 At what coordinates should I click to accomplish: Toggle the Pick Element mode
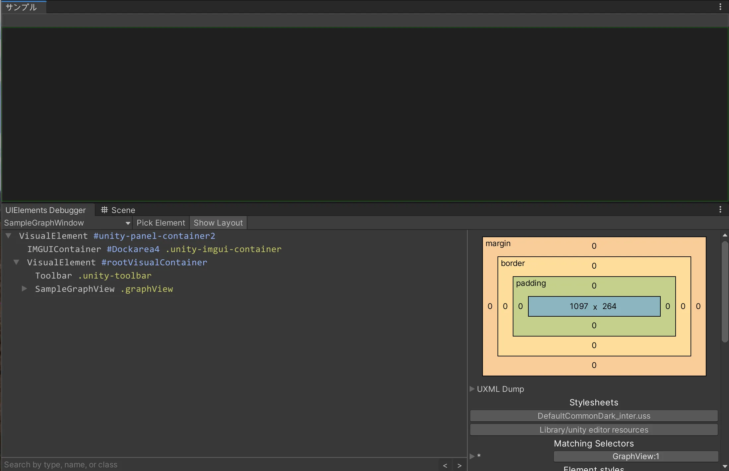pyautogui.click(x=161, y=223)
